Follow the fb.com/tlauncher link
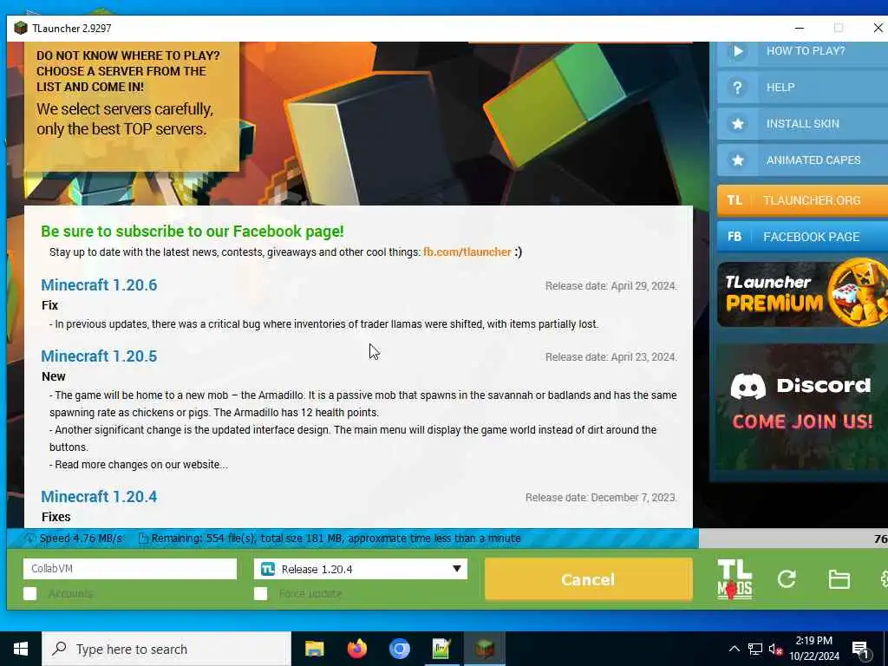The height and width of the screenshot is (666, 888). point(467,252)
